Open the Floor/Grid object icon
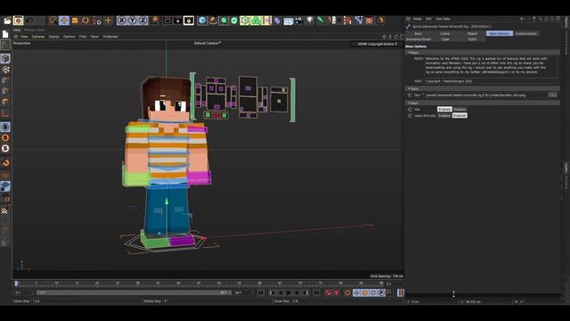 [x=289, y=21]
